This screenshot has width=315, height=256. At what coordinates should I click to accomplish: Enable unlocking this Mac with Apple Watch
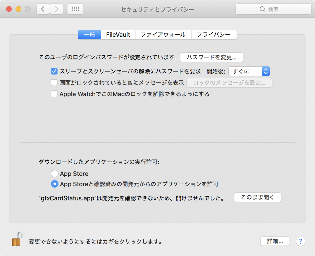click(54, 94)
